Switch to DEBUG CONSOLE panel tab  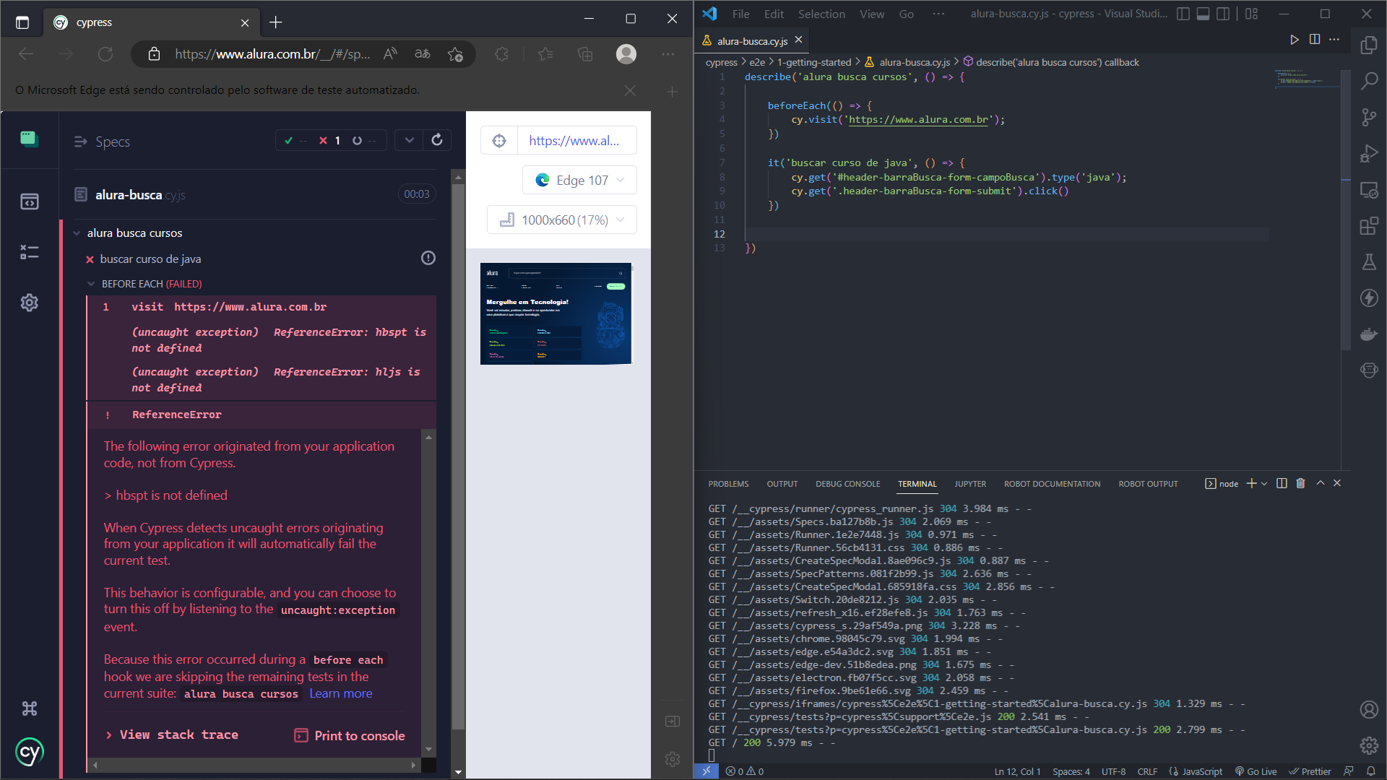pos(848,484)
